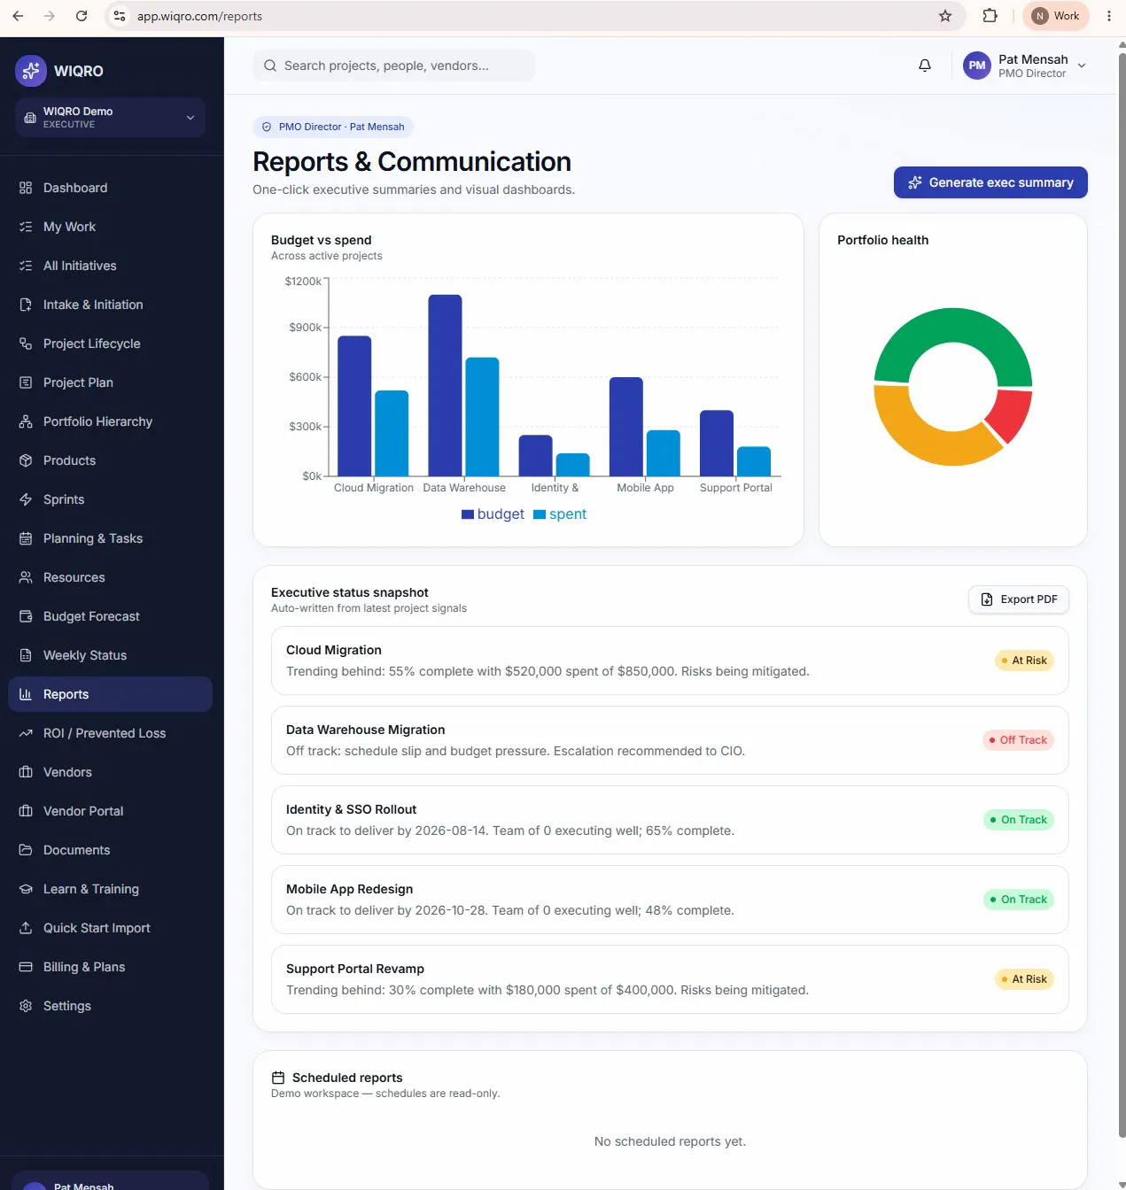This screenshot has height=1190, width=1126.
Task: Open Sprints via the lightning icon
Action: click(26, 499)
